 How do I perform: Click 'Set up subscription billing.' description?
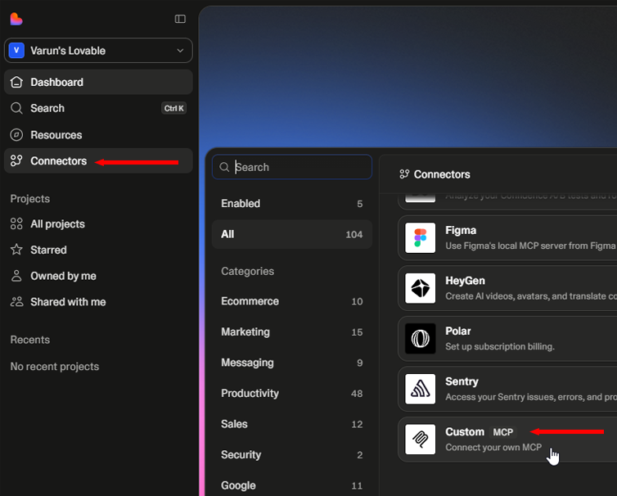tap(500, 346)
